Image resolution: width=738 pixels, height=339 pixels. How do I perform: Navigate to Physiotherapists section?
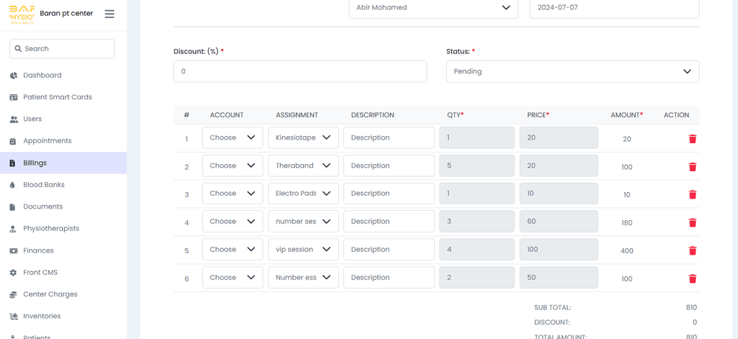(50, 229)
